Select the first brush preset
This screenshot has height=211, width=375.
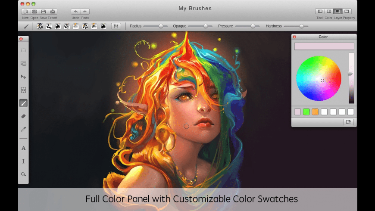coord(40,26)
